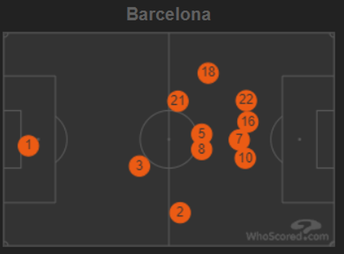Click the Barcelona team title

tap(169, 14)
